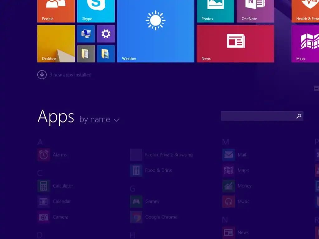Open the Documents folder small tile
Image resolution: width=319 pixels, height=239 pixels.
pyautogui.click(x=86, y=54)
